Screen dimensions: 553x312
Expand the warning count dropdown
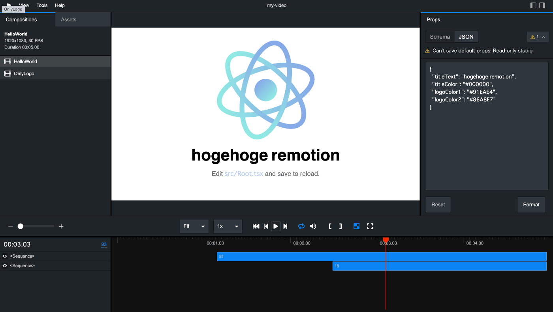[538, 37]
